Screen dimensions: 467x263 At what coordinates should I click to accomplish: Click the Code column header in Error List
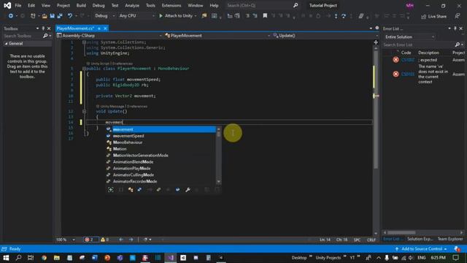click(406, 53)
